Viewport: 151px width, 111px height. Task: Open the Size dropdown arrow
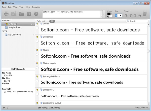[x=121, y=16]
